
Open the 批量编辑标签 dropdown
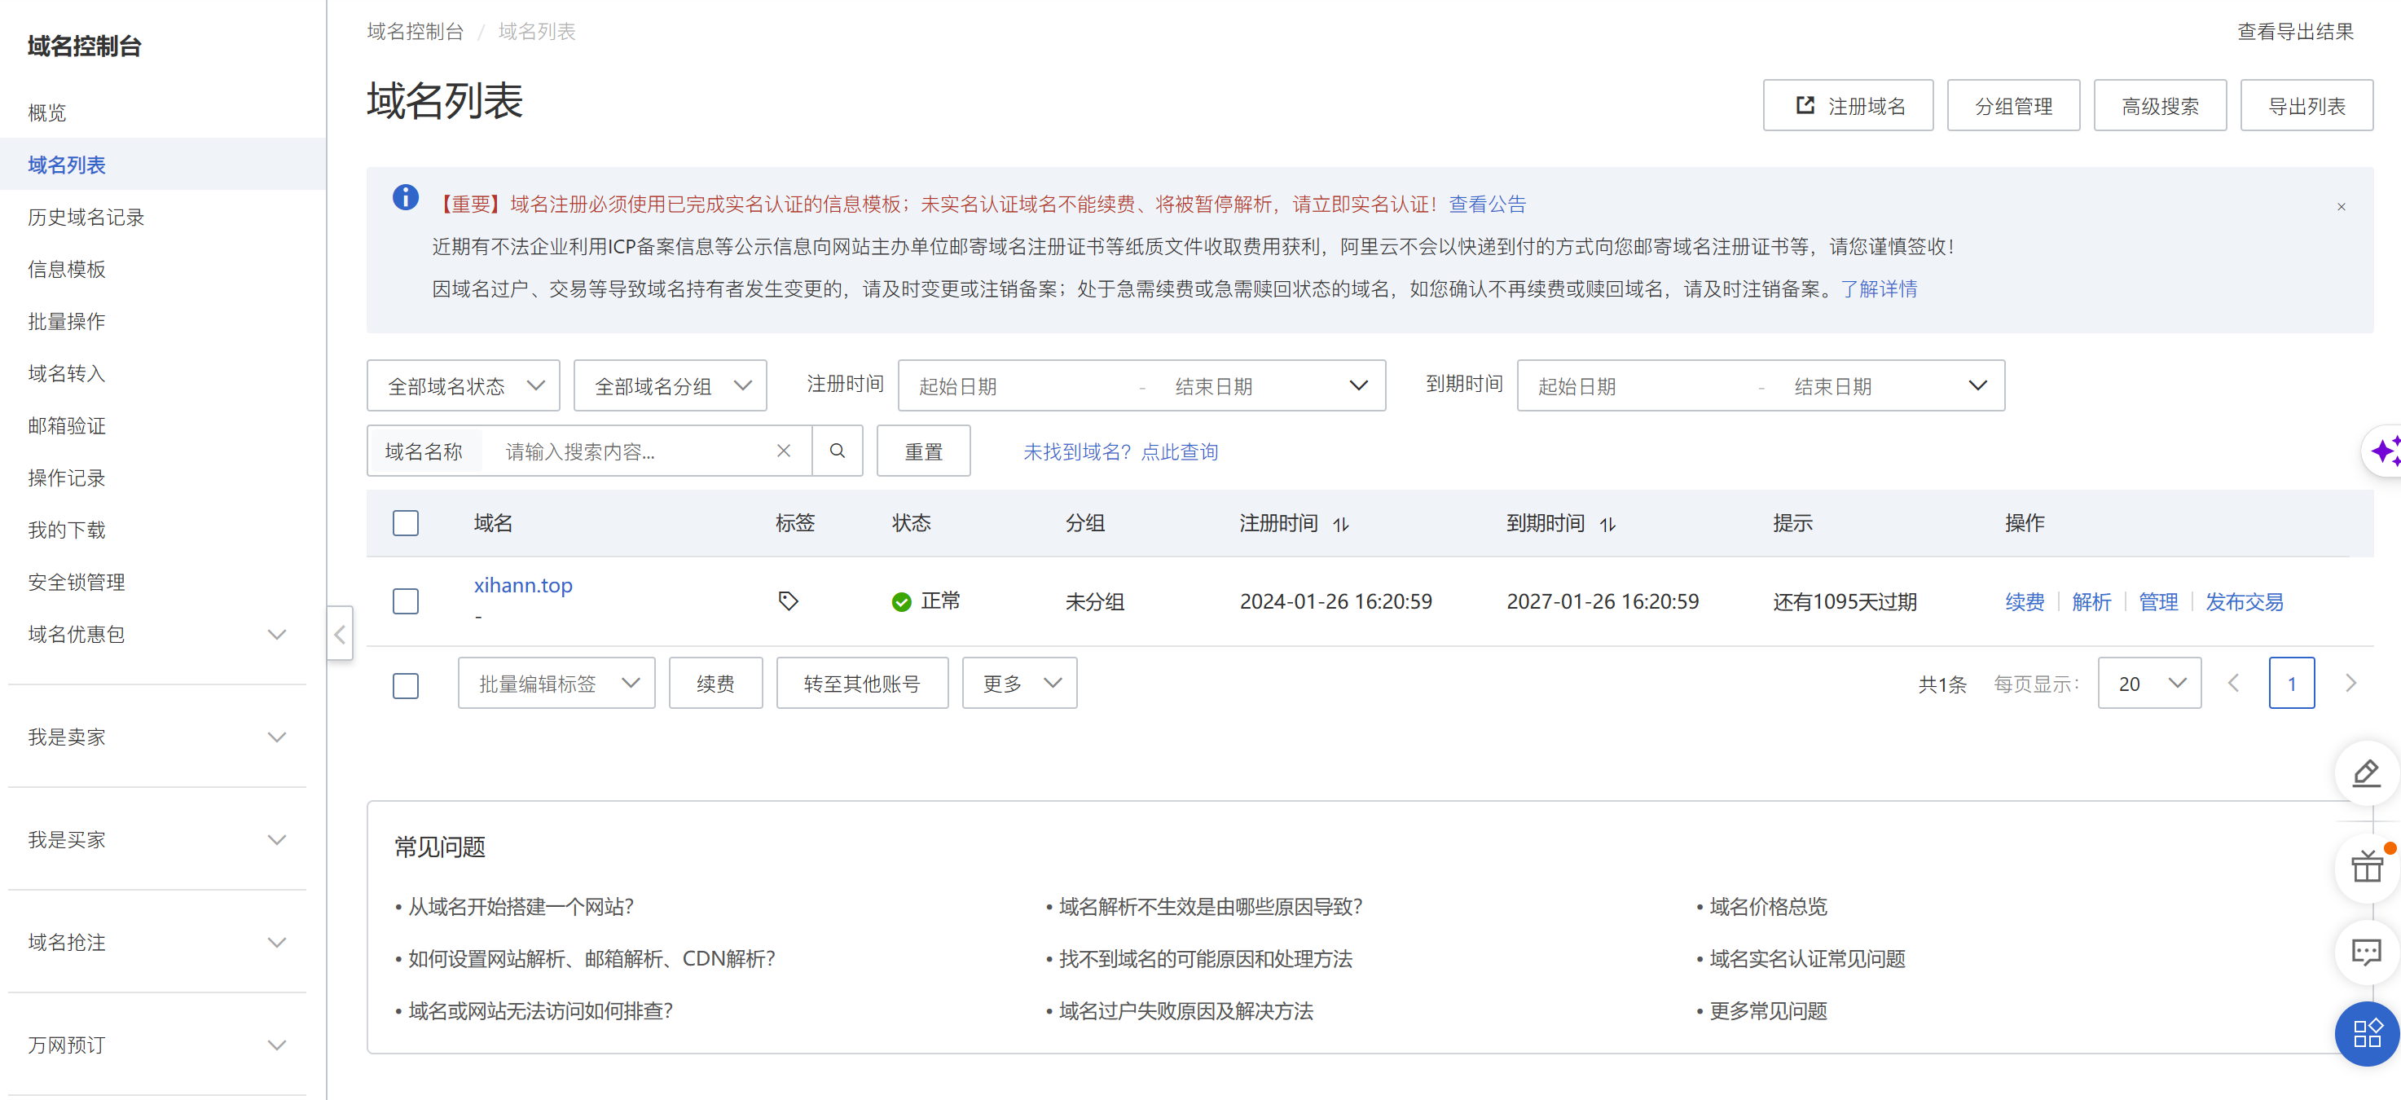(556, 684)
